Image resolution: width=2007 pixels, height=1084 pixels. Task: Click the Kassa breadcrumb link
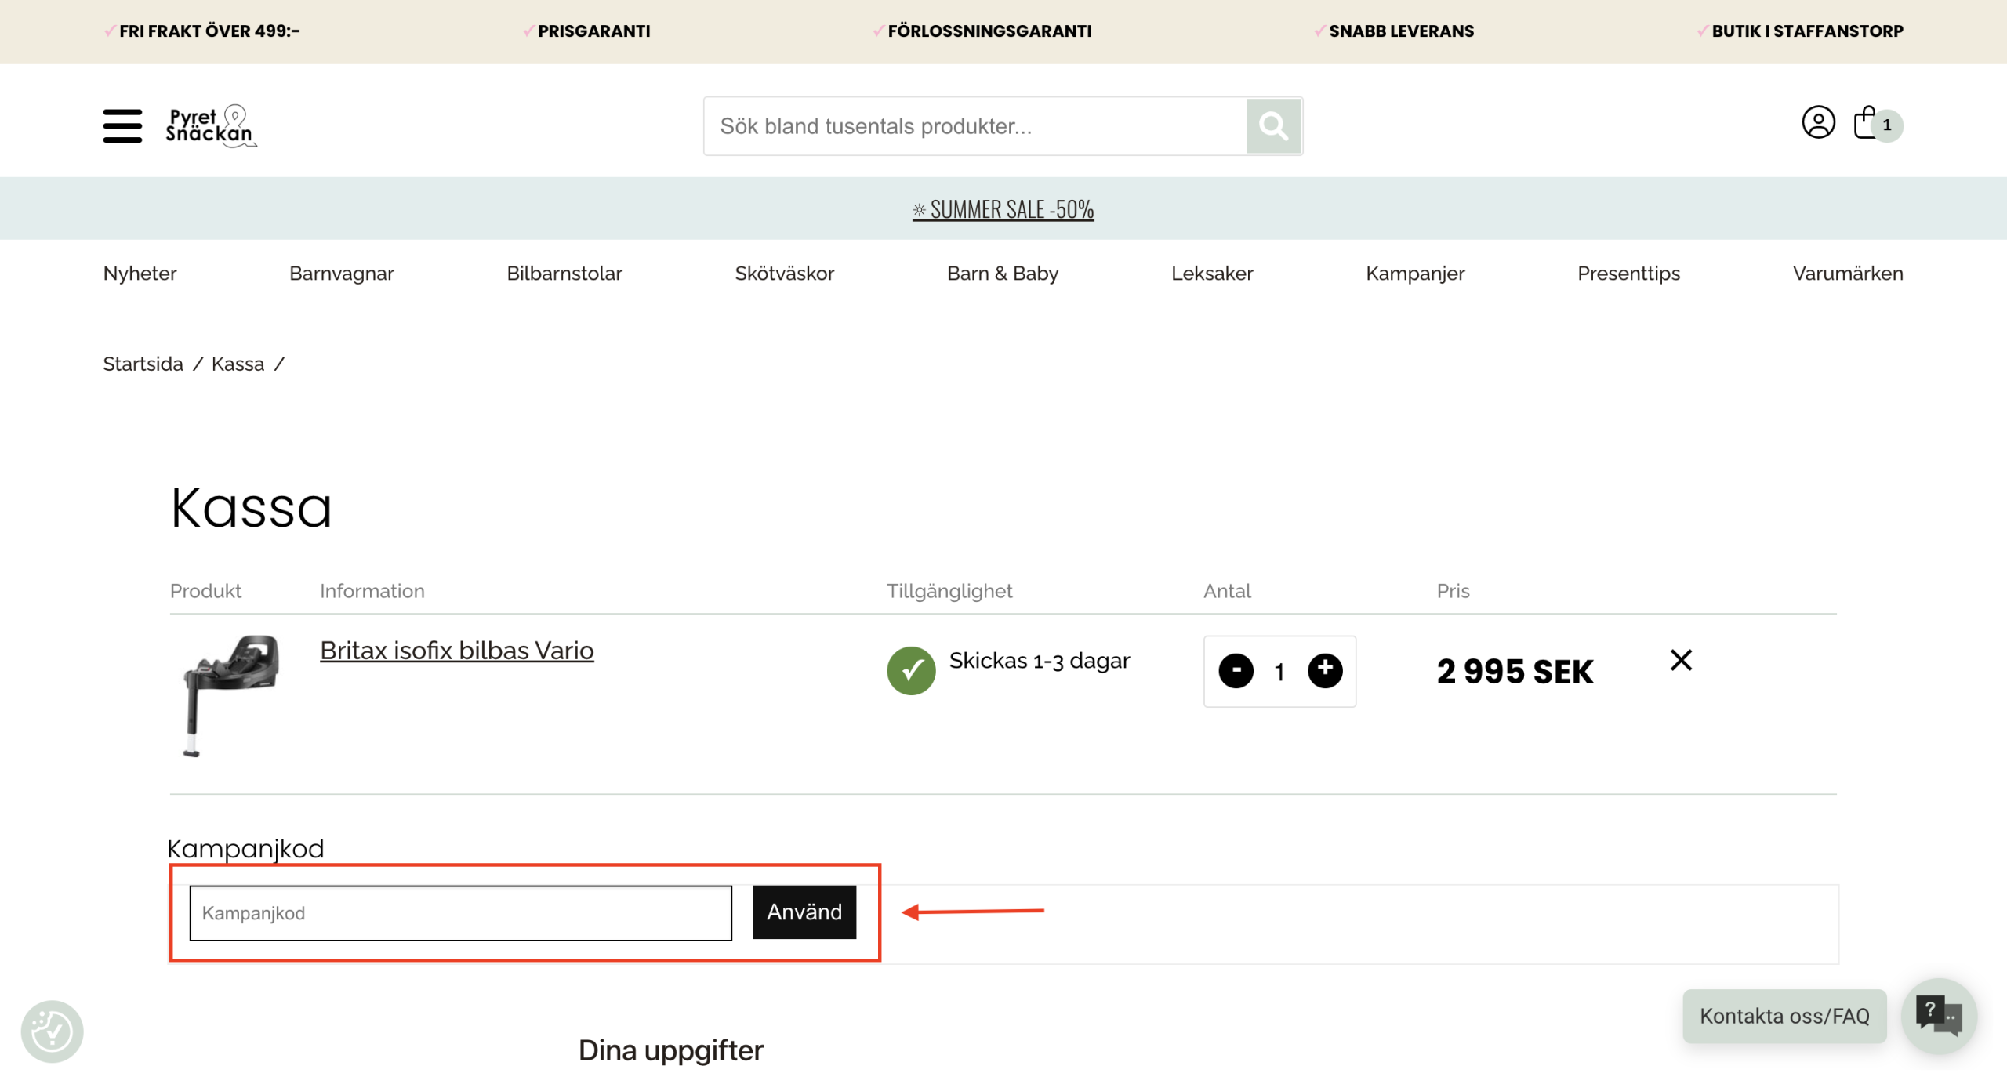[238, 364]
